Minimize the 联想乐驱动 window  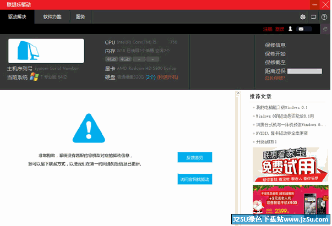point(314,4)
